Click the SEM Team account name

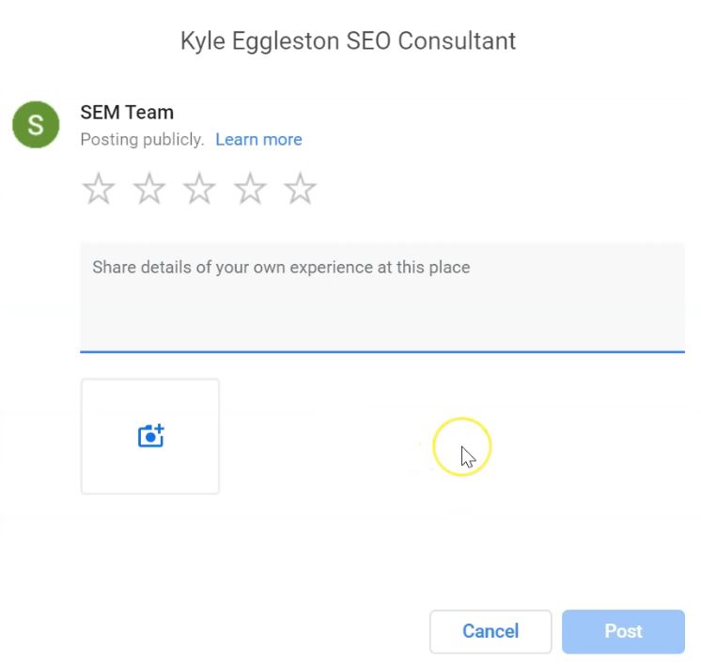(127, 112)
